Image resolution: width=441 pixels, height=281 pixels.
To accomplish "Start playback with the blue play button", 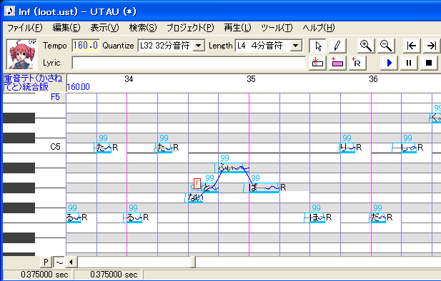I will coord(389,63).
